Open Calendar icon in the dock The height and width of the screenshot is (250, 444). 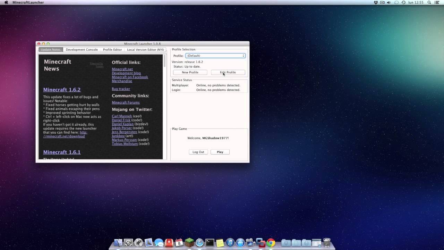pyautogui.click(x=179, y=242)
